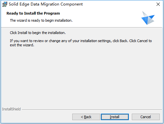
Task: Click the word Migration in title bar
Action: 50,4
